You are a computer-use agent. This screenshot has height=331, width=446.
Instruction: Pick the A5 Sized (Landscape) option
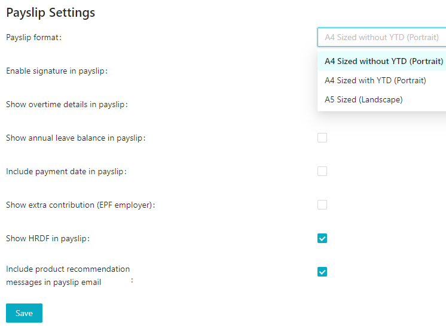coord(363,99)
